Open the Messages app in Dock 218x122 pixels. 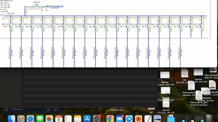click(x=40, y=119)
